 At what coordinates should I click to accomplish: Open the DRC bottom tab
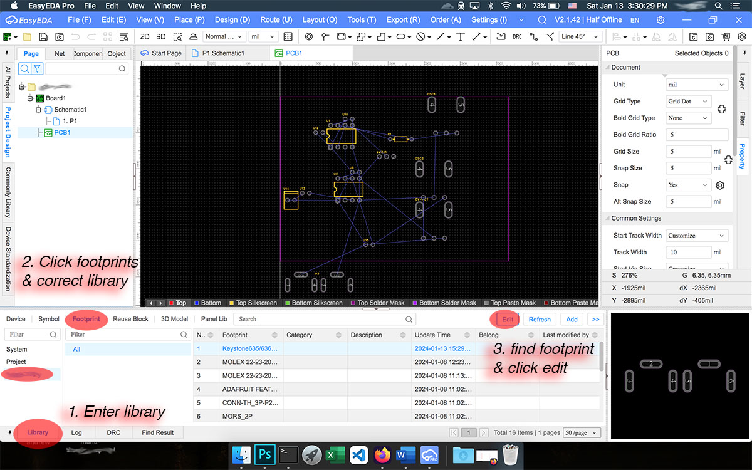(113, 432)
